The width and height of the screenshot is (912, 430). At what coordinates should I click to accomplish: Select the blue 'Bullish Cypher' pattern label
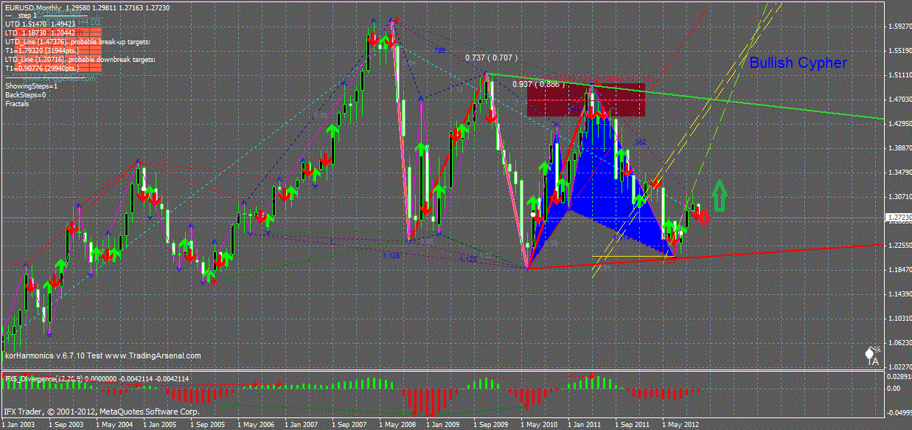[x=798, y=63]
